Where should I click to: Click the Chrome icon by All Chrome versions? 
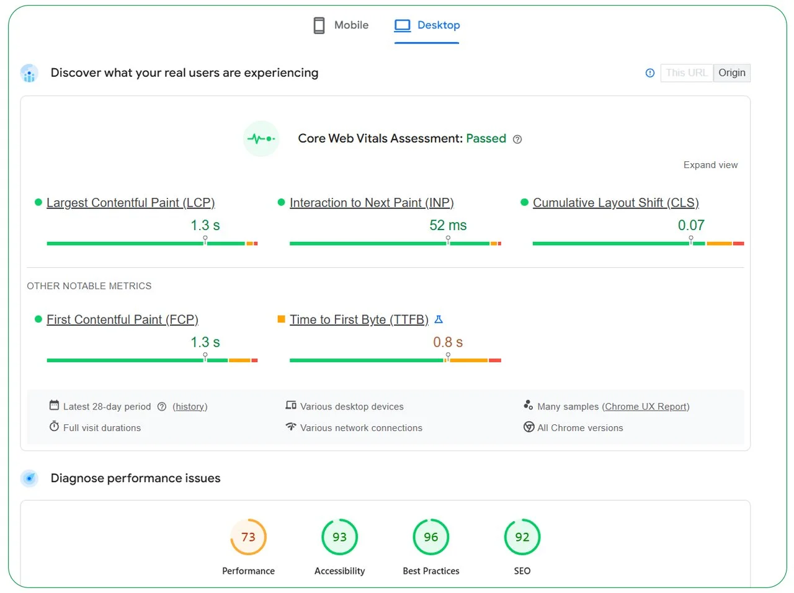click(x=529, y=427)
